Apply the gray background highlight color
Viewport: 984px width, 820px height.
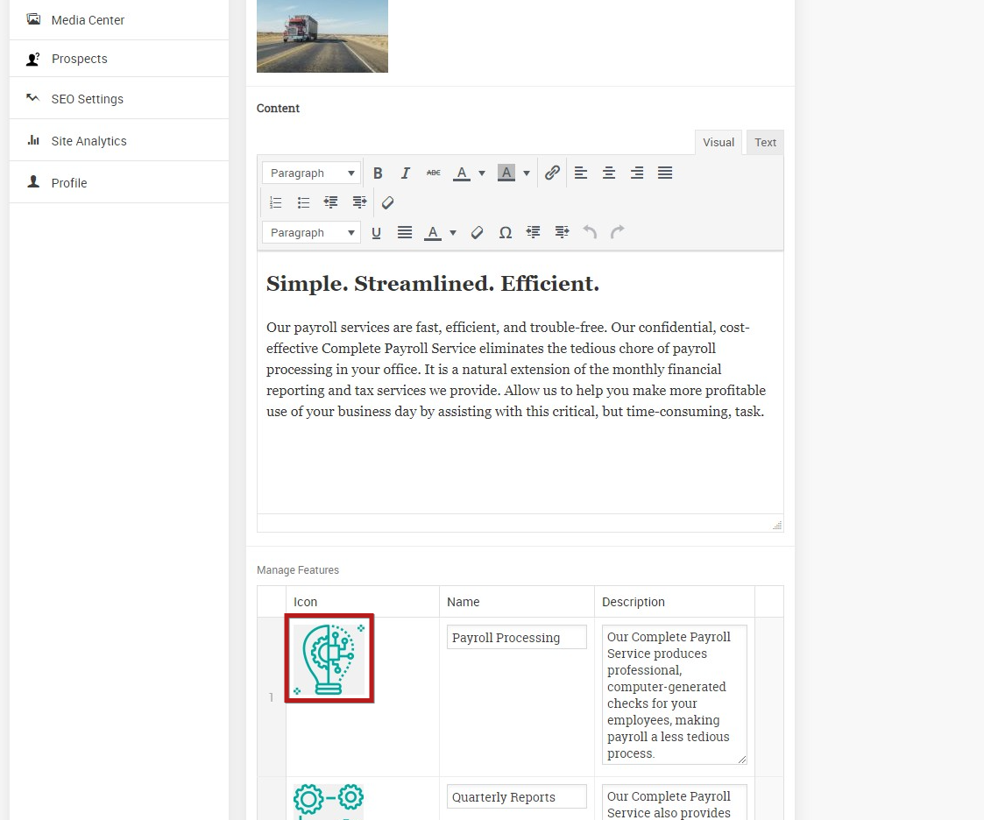[x=506, y=173]
